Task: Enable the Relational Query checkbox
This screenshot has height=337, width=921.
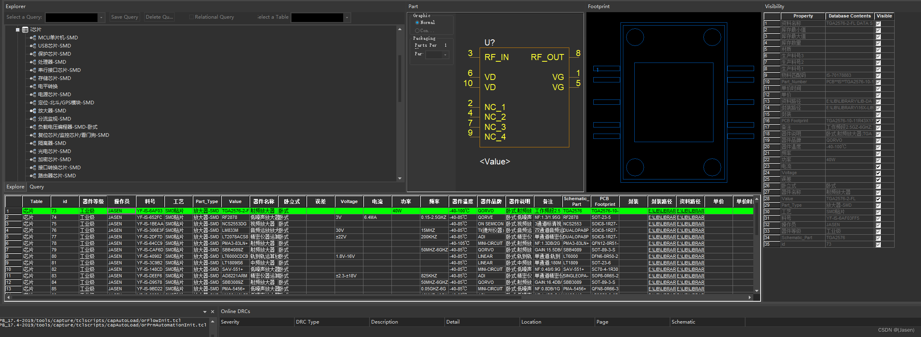Action: point(191,17)
